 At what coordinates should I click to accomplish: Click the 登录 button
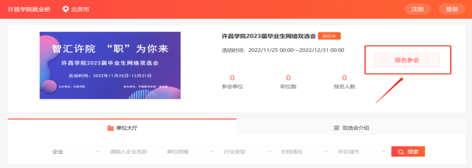(x=452, y=9)
